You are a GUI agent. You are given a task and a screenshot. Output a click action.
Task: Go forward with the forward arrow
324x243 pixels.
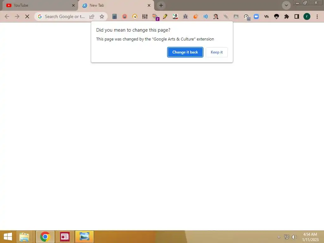point(17,16)
